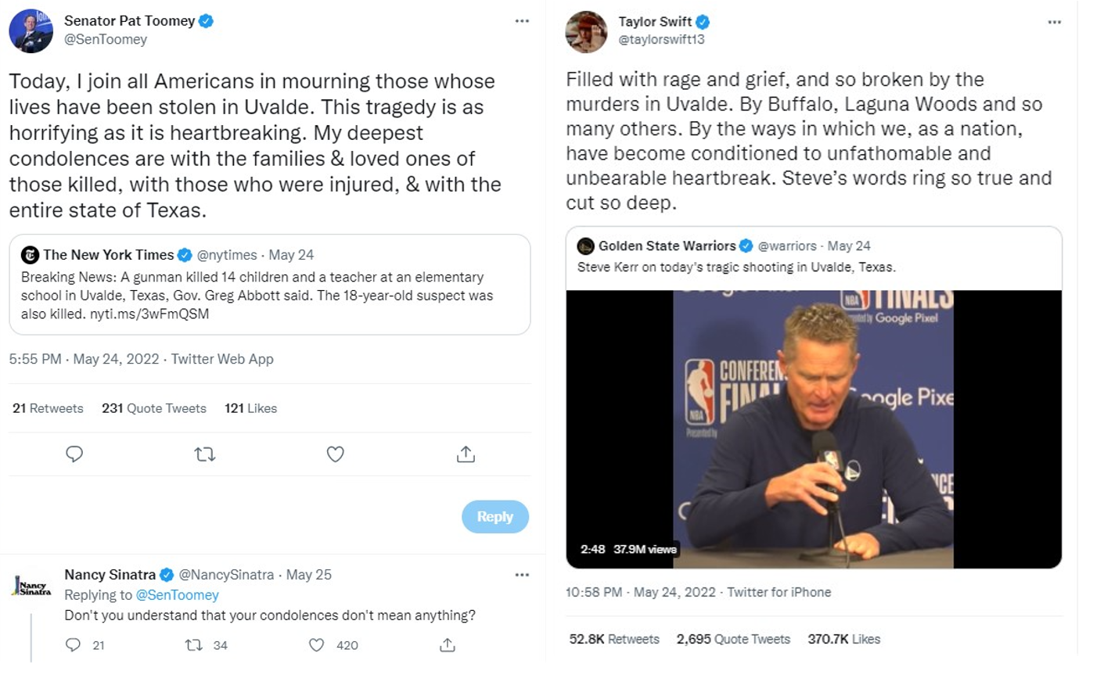Open Taylor Swift's profile avatar
This screenshot has height=689, width=1093.
pos(586,32)
